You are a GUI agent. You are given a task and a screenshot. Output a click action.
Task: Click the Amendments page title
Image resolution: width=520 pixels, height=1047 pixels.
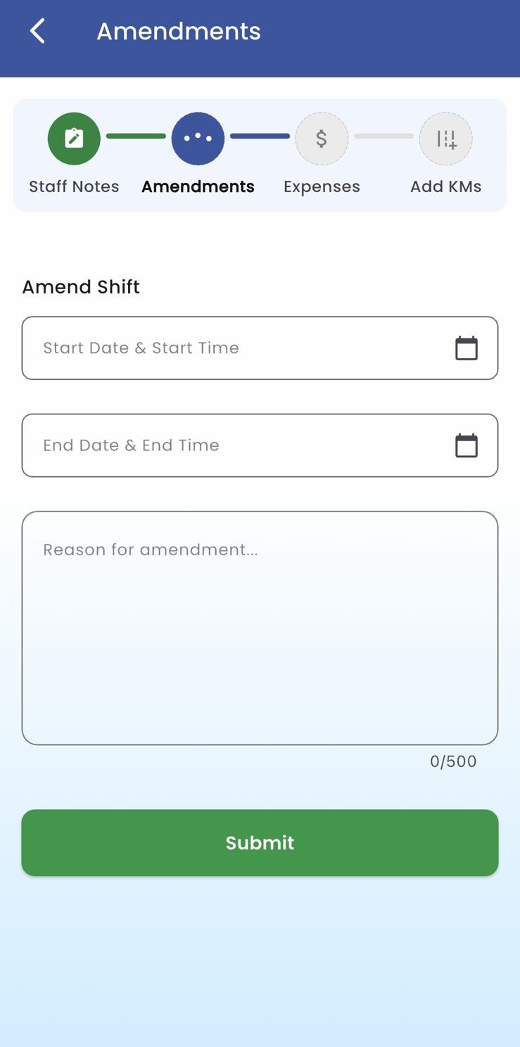pyautogui.click(x=179, y=32)
